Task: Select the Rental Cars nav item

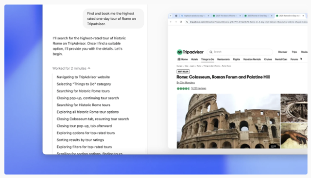Action: 281,59
